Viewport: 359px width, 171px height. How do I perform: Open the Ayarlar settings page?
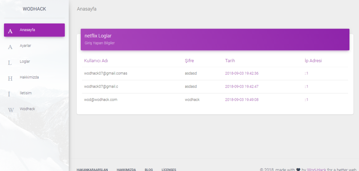(x=34, y=45)
